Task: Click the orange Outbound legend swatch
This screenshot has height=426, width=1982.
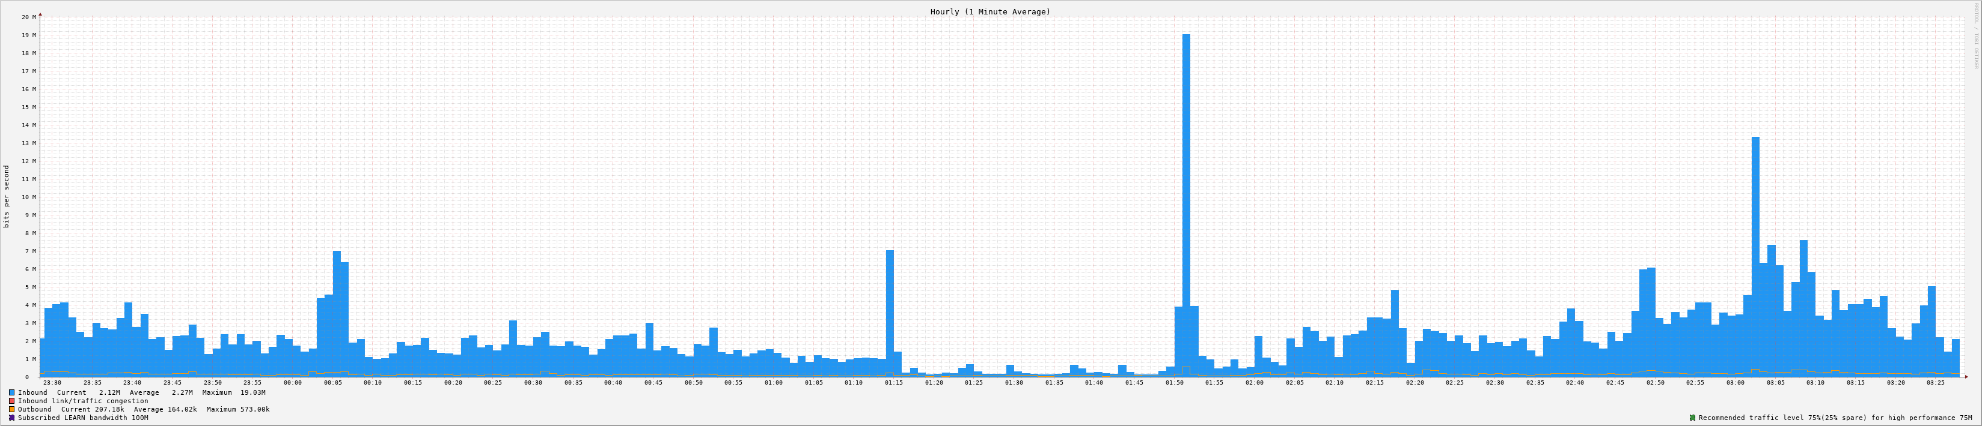Action: coord(11,409)
